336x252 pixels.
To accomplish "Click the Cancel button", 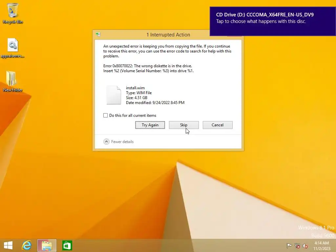I will (x=218, y=125).
